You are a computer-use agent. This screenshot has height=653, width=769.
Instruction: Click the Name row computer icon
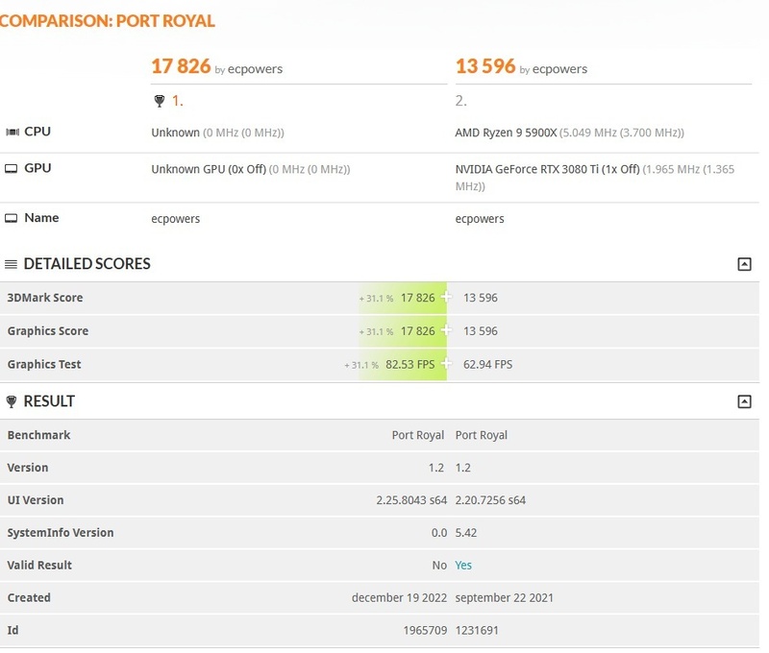[11, 218]
